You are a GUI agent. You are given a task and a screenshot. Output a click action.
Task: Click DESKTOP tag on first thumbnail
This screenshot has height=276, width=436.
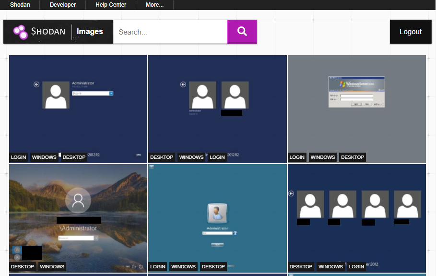[x=74, y=157]
